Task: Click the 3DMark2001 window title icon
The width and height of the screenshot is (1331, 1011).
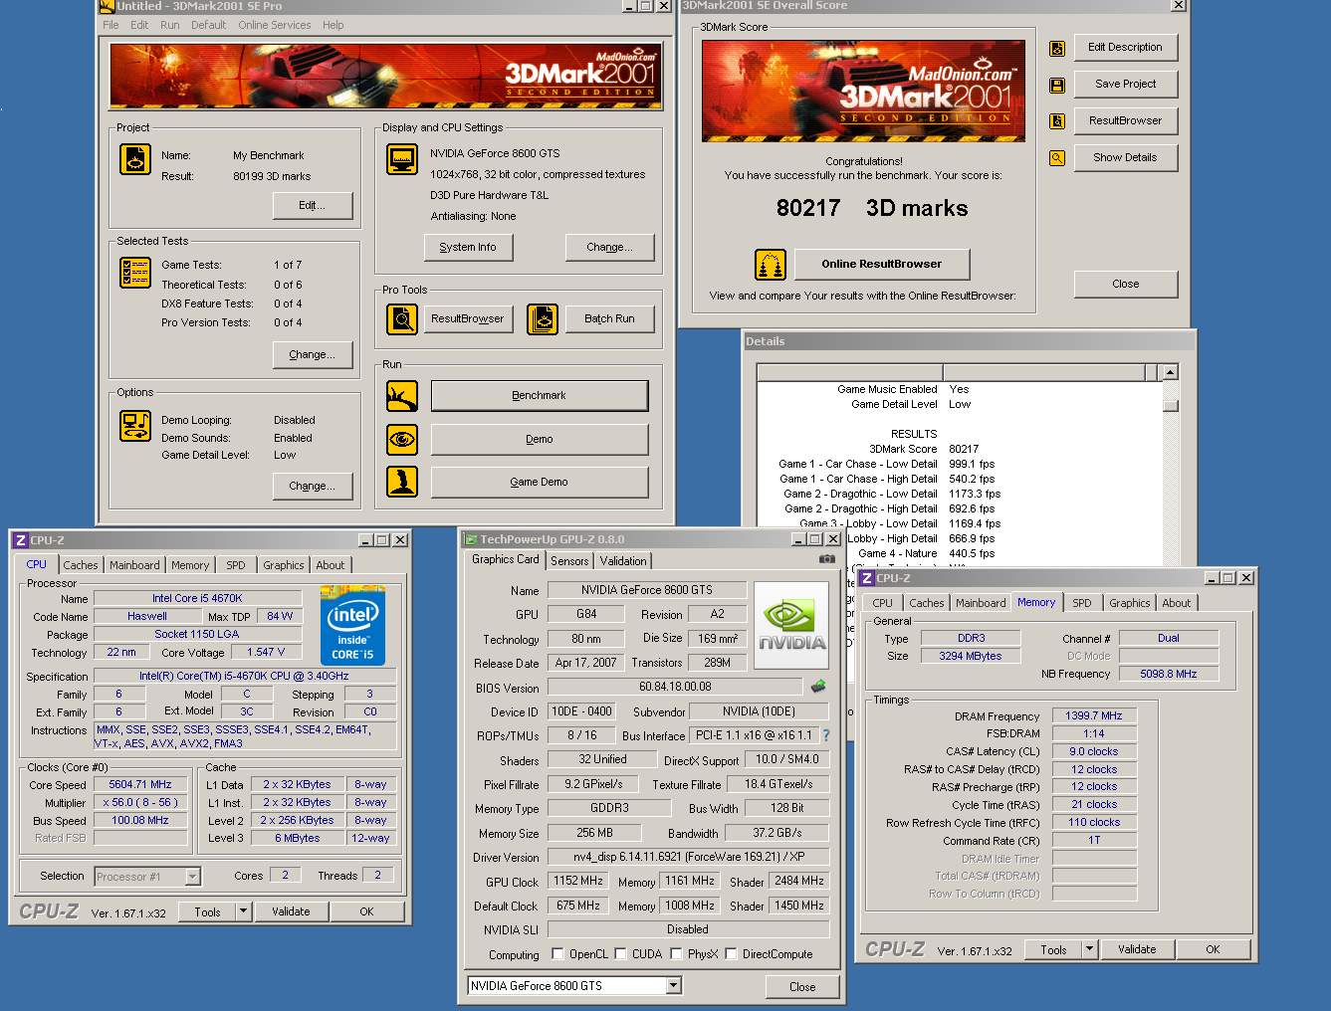Action: click(108, 6)
